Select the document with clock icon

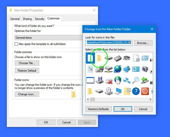click(x=136, y=58)
